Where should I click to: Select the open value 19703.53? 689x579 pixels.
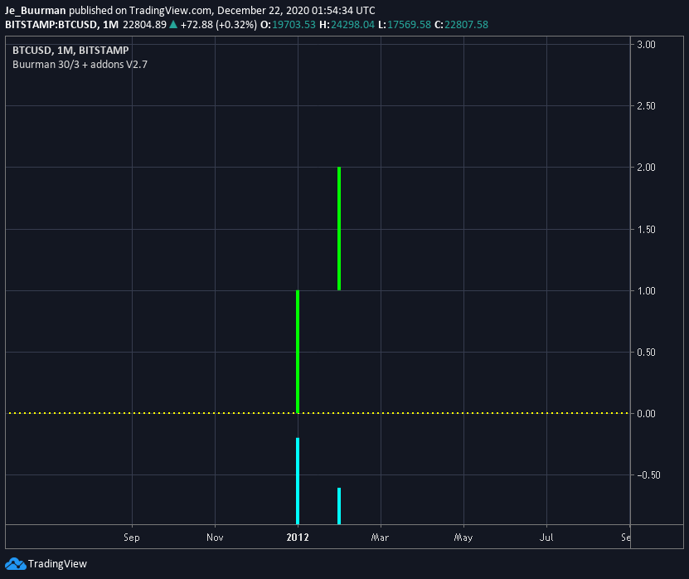pyautogui.click(x=294, y=25)
